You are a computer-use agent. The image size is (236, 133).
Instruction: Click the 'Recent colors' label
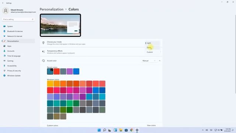(52, 67)
